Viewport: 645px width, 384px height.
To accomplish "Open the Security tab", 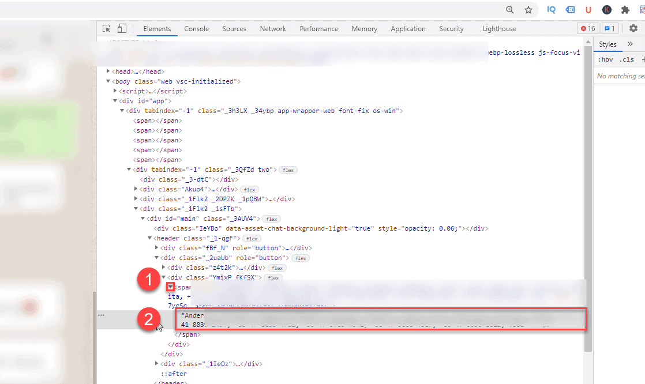I will point(451,29).
